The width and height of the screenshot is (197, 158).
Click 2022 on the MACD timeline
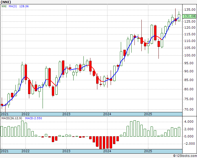coord(25,151)
